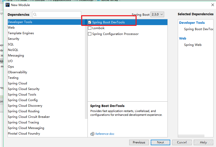This screenshot has height=147, width=216.
Task: Click the Previous button
Action: point(139,142)
